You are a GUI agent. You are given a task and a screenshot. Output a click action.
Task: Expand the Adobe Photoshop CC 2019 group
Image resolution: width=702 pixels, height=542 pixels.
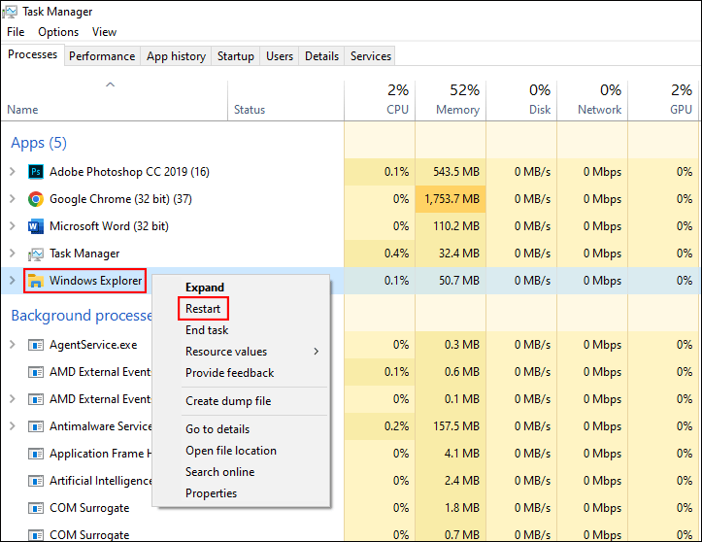click(13, 172)
